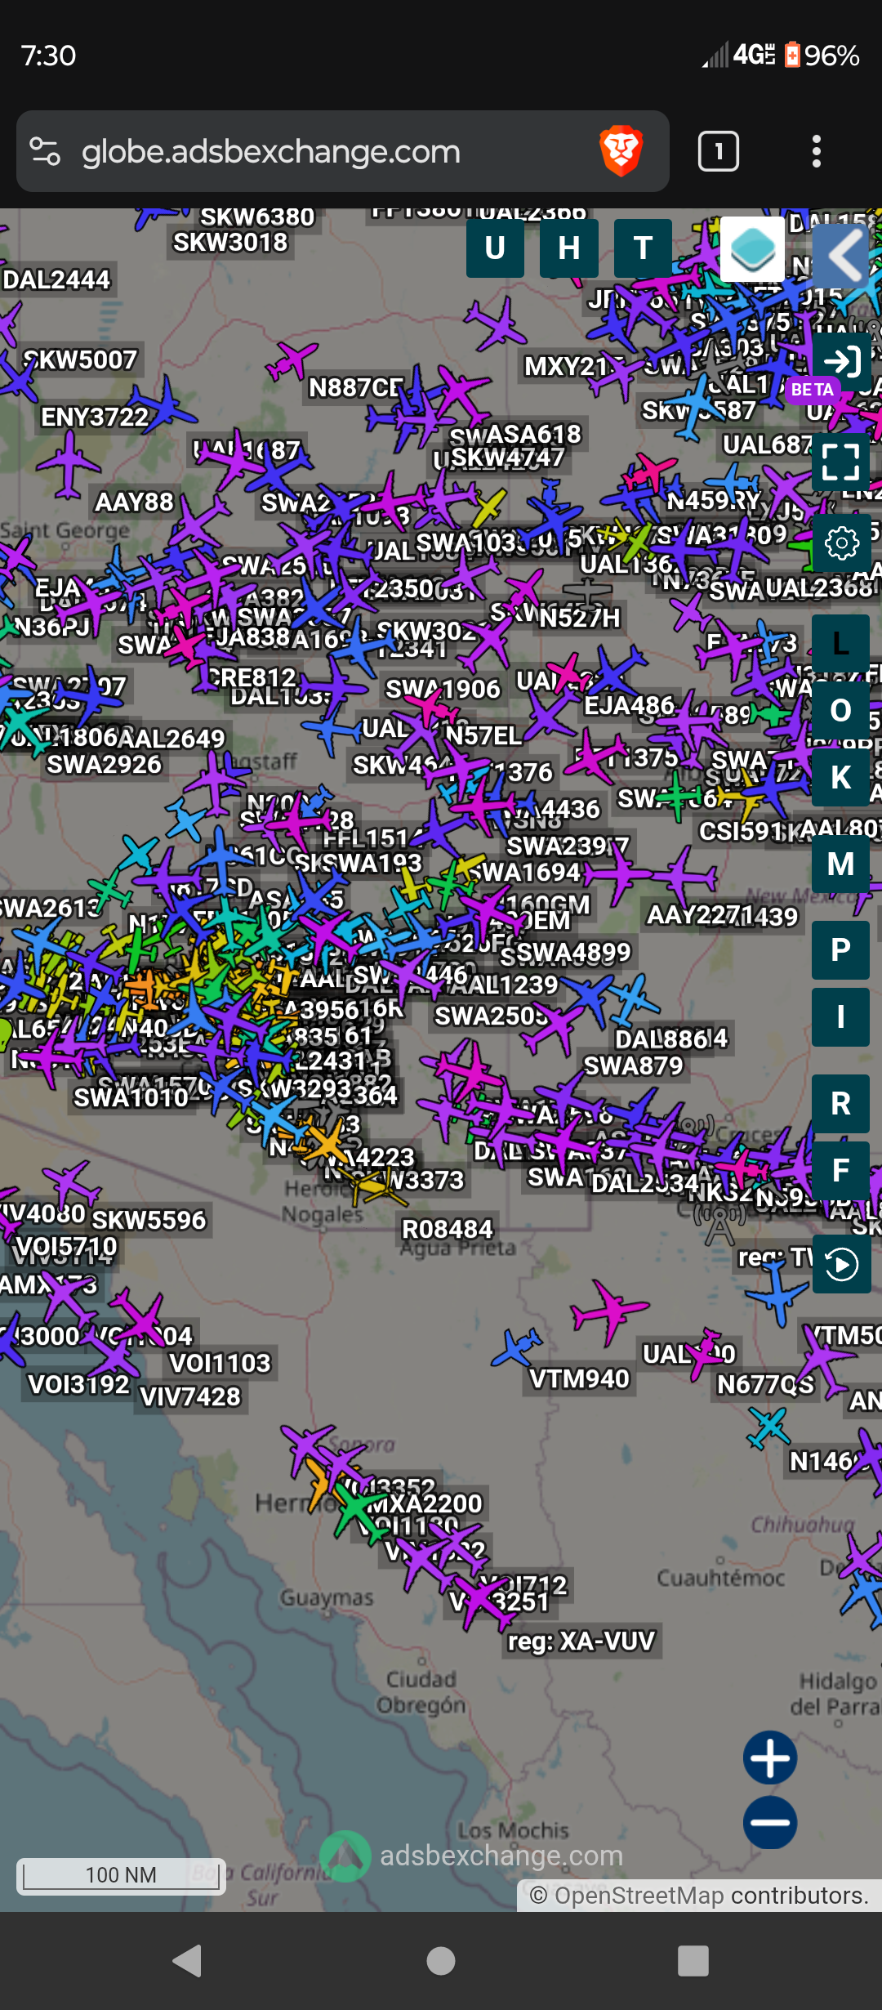Select aircraft labeled SKW5007

80,360
